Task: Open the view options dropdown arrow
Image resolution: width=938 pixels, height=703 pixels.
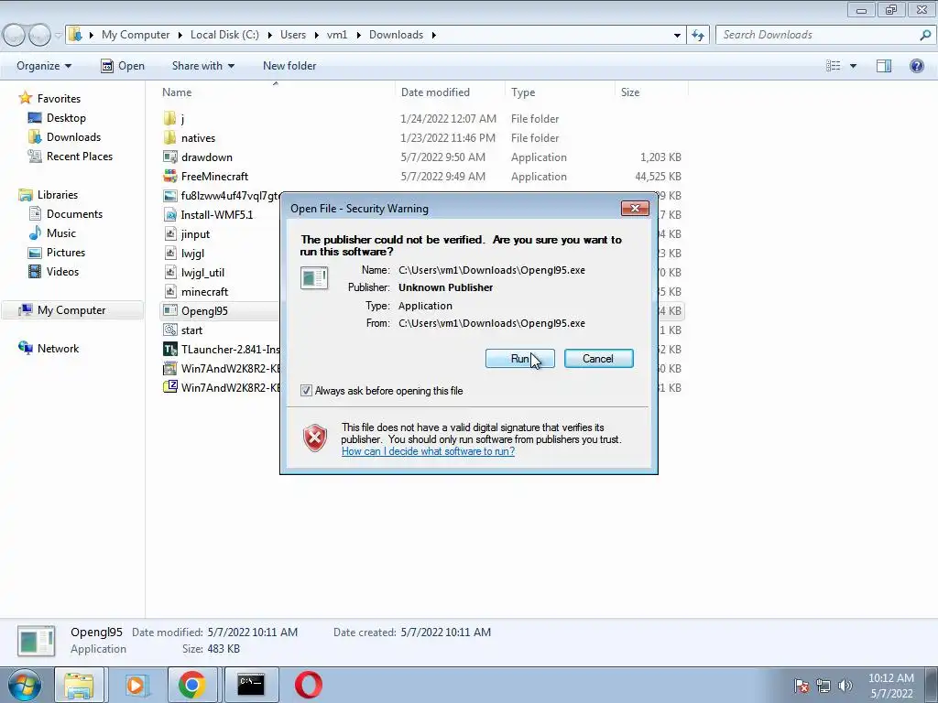Action: point(853,66)
